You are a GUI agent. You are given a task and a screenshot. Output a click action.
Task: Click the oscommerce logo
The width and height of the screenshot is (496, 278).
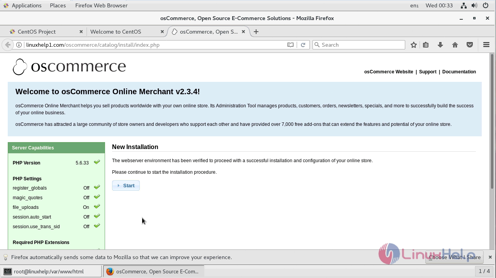(x=70, y=67)
